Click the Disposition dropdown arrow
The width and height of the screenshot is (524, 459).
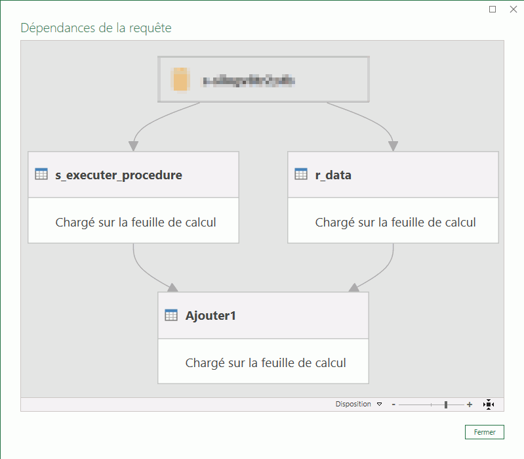coord(379,404)
